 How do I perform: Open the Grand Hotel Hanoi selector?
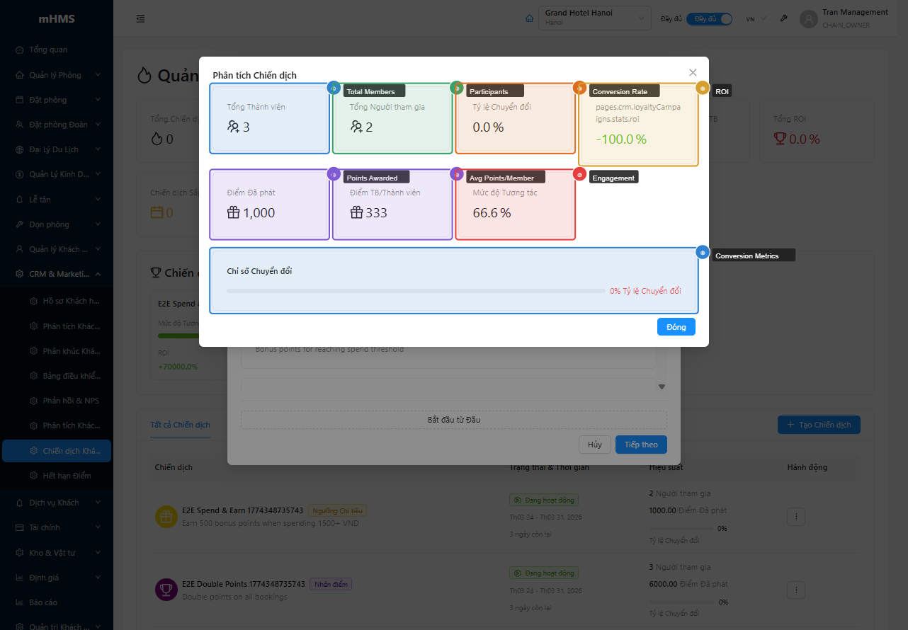point(594,18)
